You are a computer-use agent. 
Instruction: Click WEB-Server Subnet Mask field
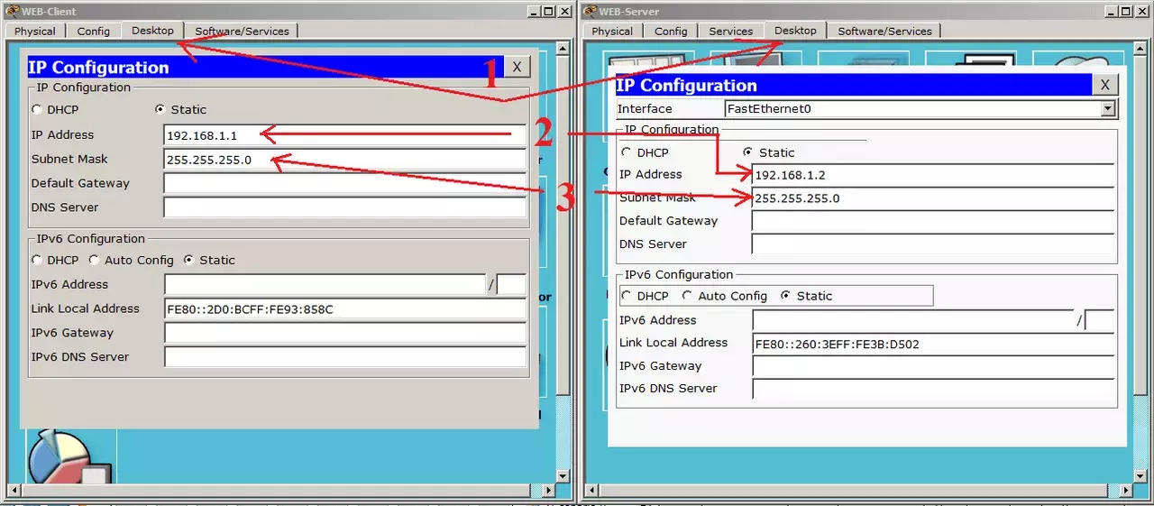click(x=933, y=198)
